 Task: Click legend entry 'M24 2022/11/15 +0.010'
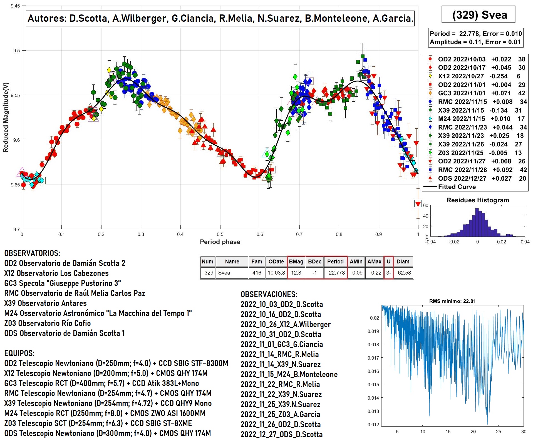tap(476, 119)
